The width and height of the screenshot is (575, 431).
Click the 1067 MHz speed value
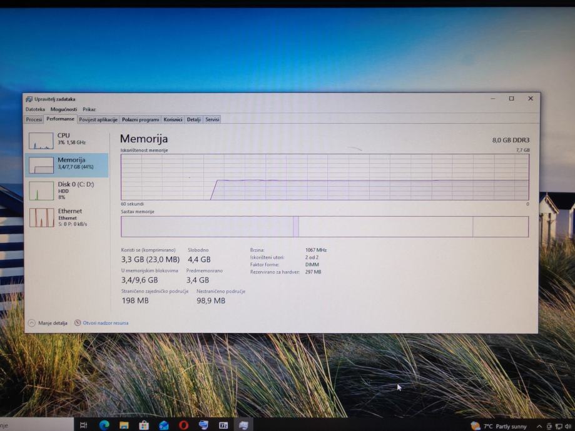[x=316, y=250]
